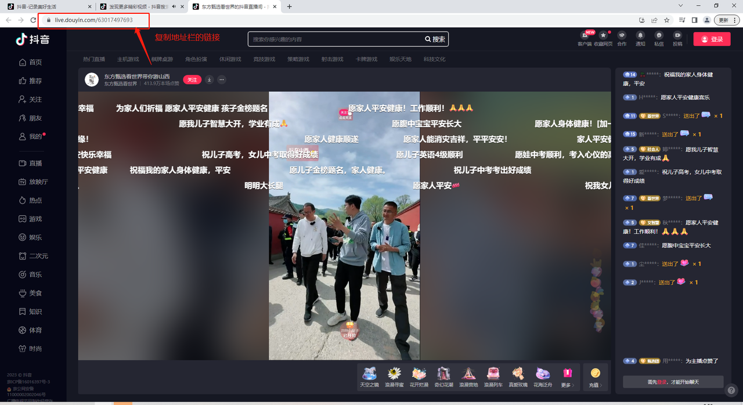Open 放映厅 screening room in sidebar
This screenshot has width=743, height=405.
34,182
